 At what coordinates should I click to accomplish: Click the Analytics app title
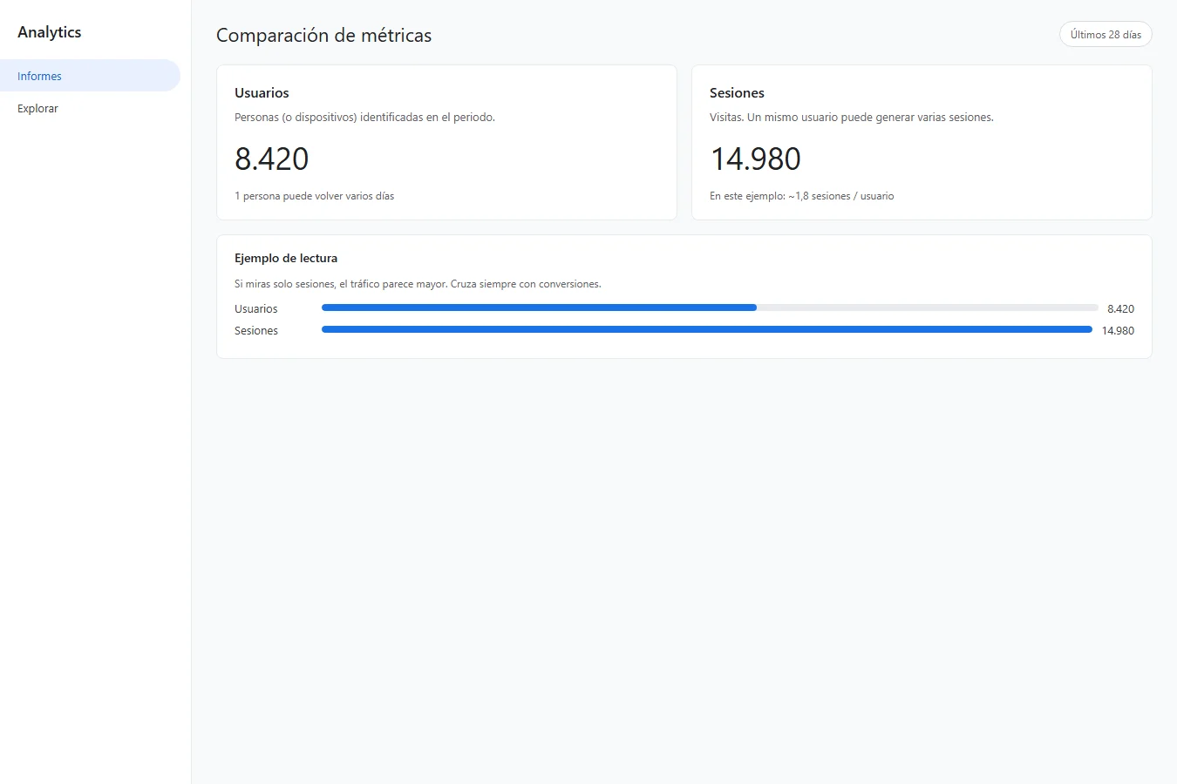coord(50,32)
